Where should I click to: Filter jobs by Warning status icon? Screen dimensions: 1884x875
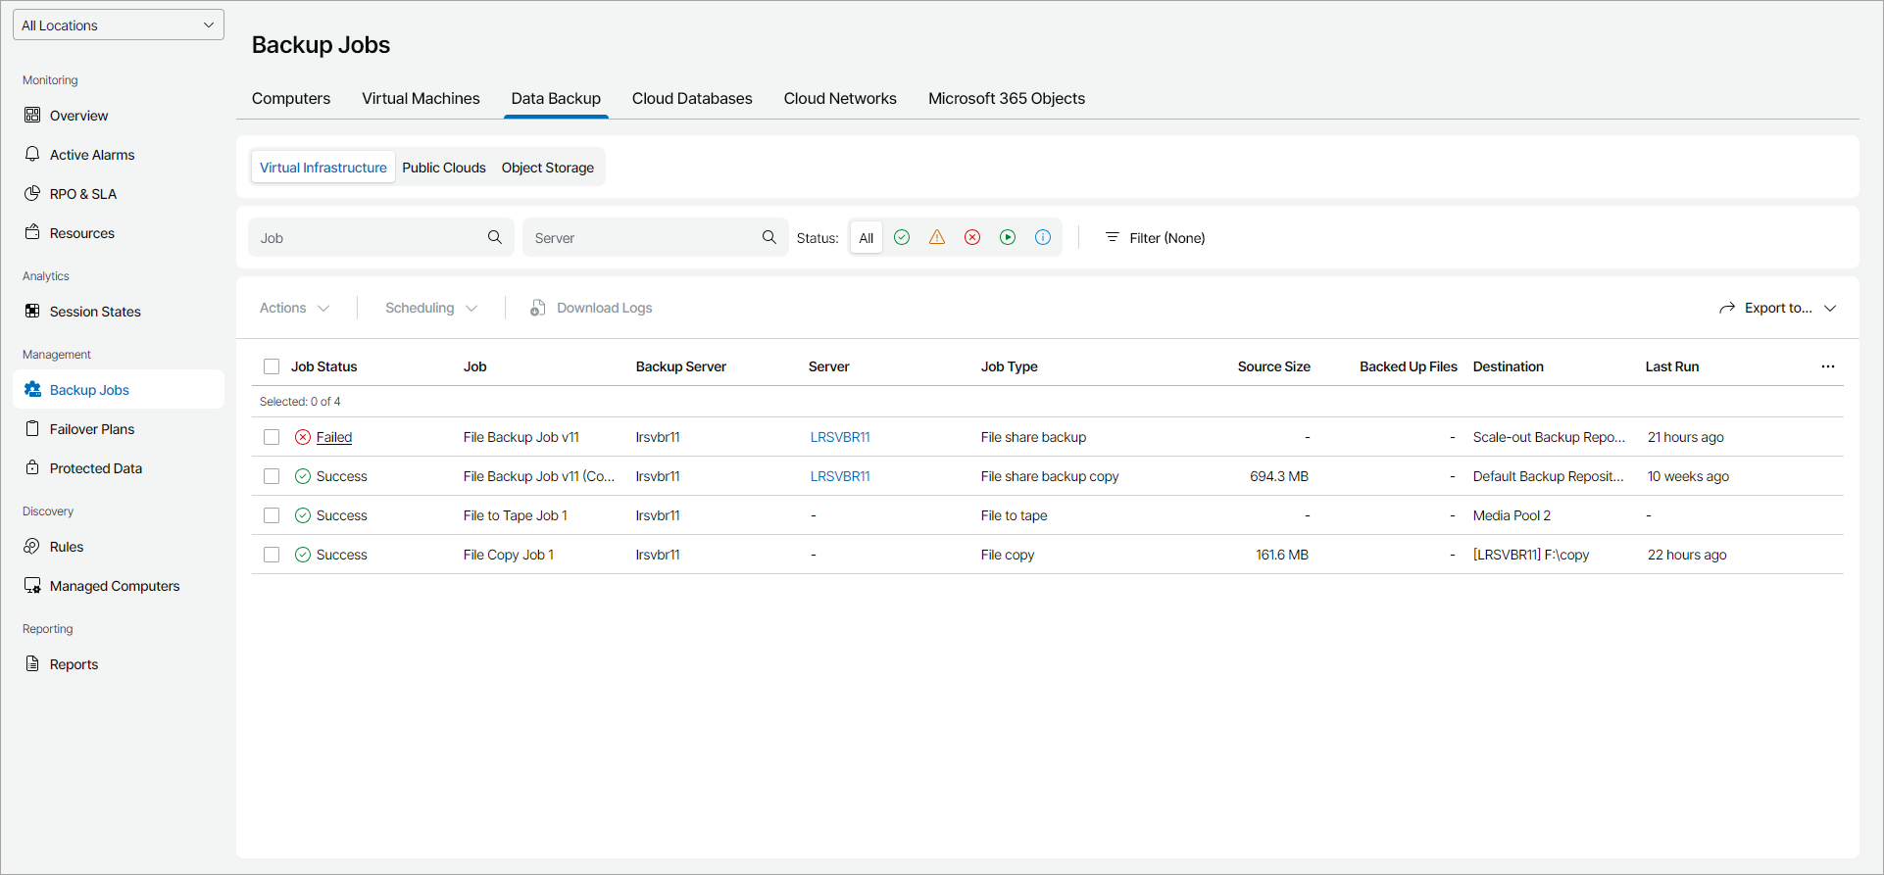[x=937, y=237]
